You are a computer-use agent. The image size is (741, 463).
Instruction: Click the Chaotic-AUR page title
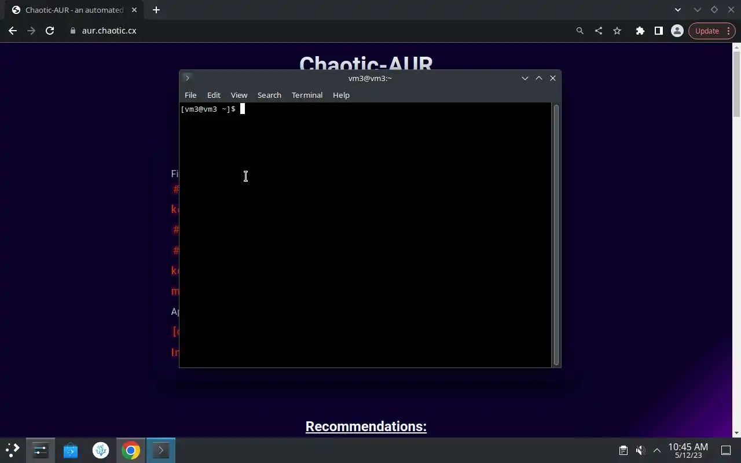click(x=366, y=64)
